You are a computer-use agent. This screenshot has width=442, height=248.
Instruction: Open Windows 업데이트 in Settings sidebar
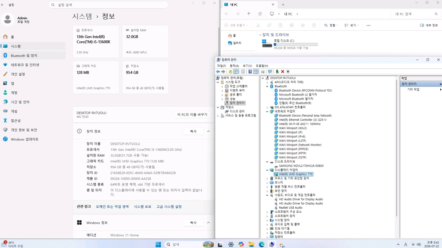coord(33,139)
